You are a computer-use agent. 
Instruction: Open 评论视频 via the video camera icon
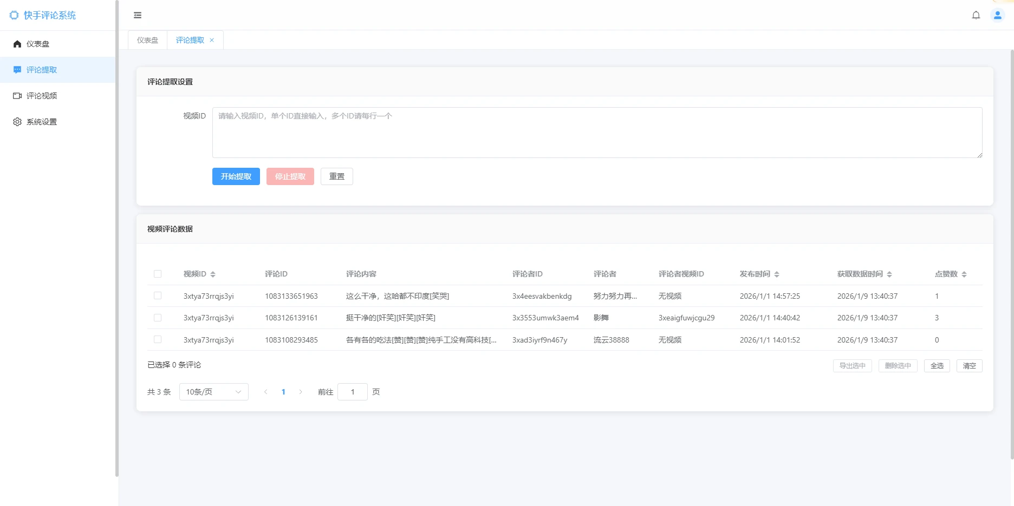coord(17,96)
